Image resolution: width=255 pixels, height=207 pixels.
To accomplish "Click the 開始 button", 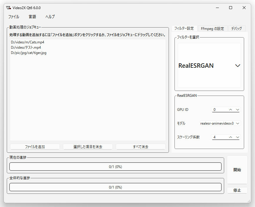I will (237, 170).
